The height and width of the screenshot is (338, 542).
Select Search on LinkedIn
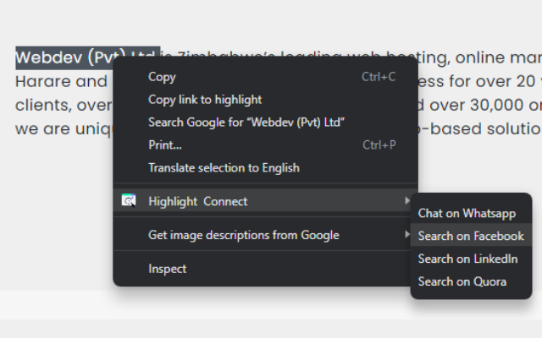click(x=471, y=259)
